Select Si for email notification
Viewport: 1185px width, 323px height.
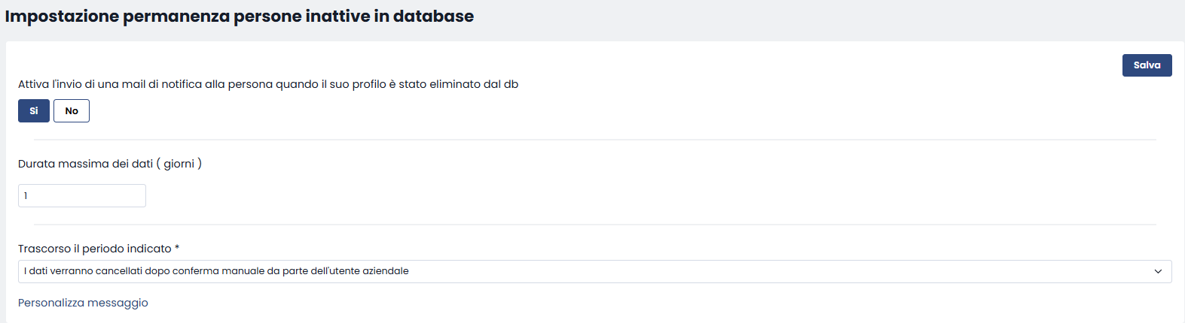[34, 110]
